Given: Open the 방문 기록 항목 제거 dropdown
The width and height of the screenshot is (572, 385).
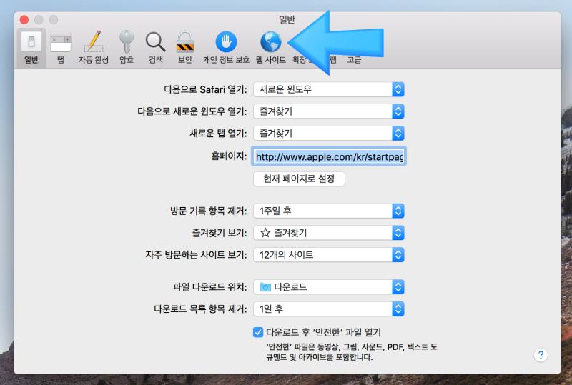Looking at the screenshot, I should coord(329,211).
